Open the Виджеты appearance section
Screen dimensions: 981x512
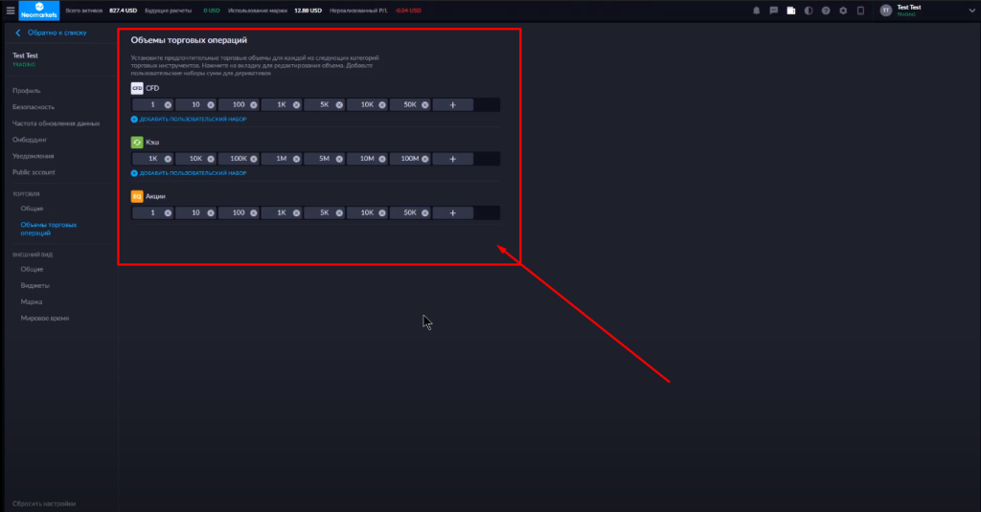(x=35, y=285)
